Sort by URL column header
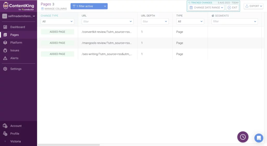The image size is (267, 146). coord(84,16)
